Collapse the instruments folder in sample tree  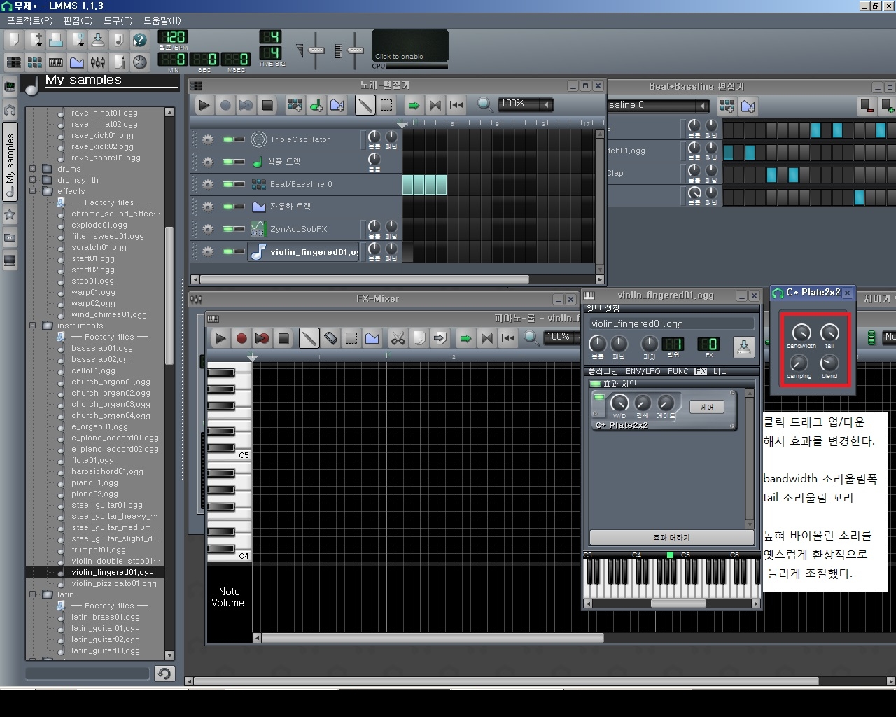pyautogui.click(x=33, y=326)
